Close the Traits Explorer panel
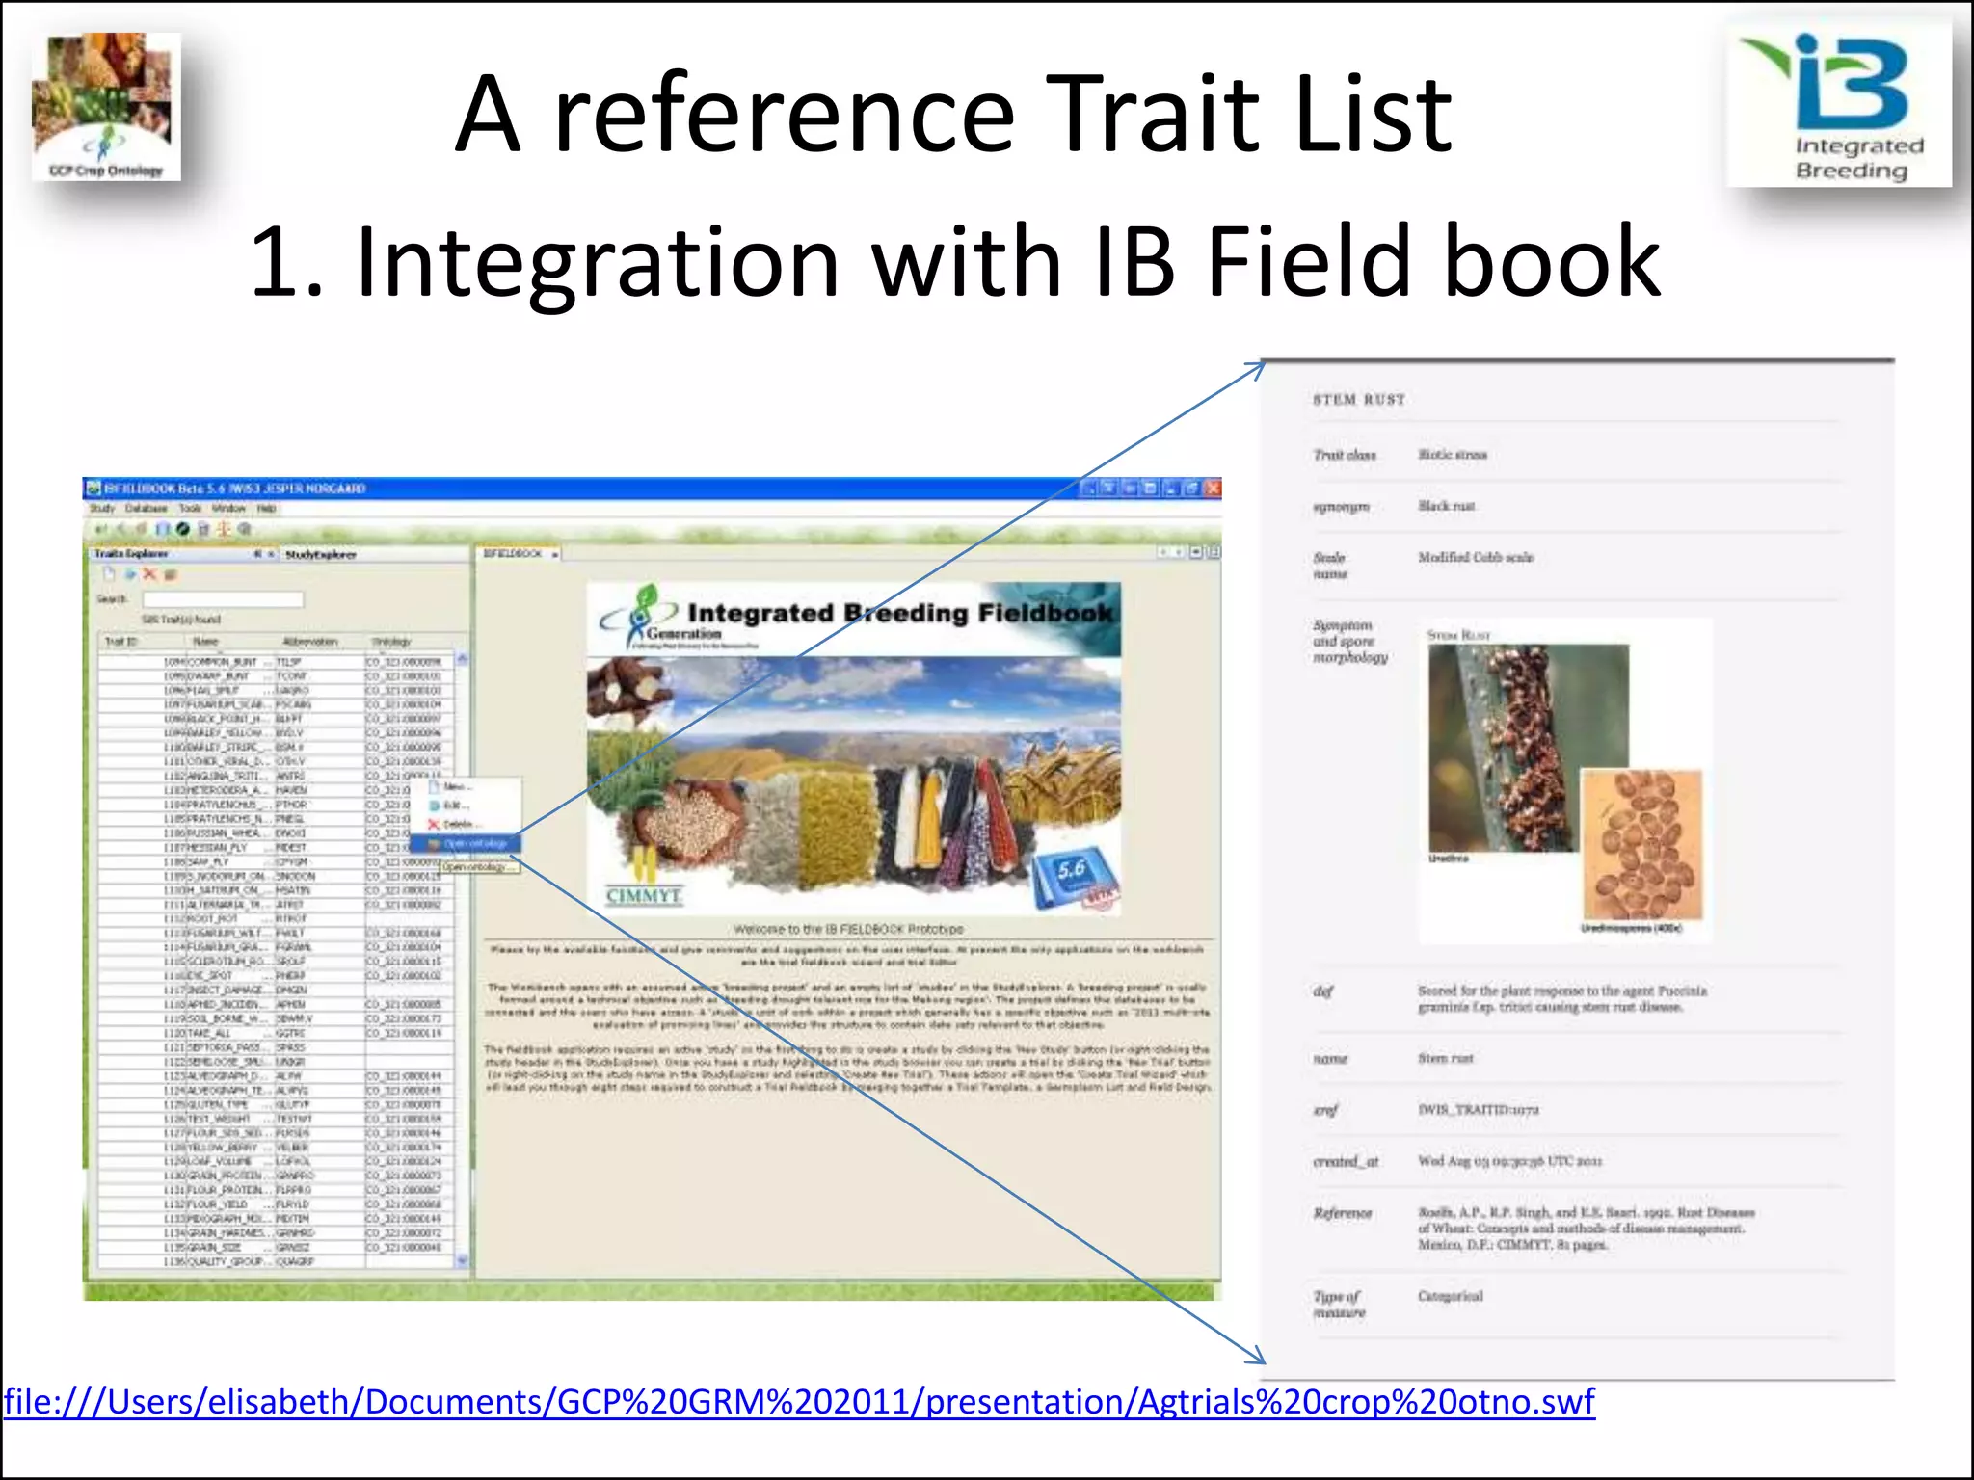The width and height of the screenshot is (1974, 1480). [x=271, y=554]
